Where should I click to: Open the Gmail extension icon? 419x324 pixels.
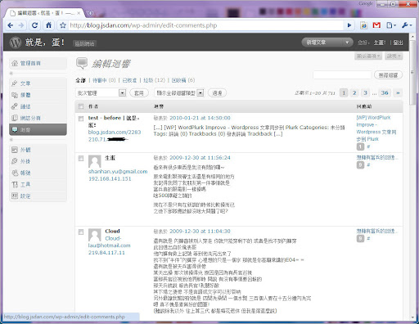tap(376, 25)
